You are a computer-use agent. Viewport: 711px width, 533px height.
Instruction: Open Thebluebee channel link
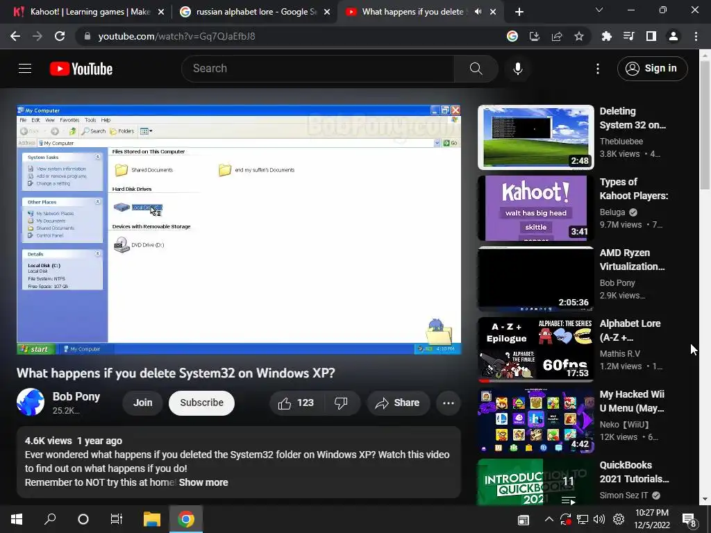pos(621,142)
